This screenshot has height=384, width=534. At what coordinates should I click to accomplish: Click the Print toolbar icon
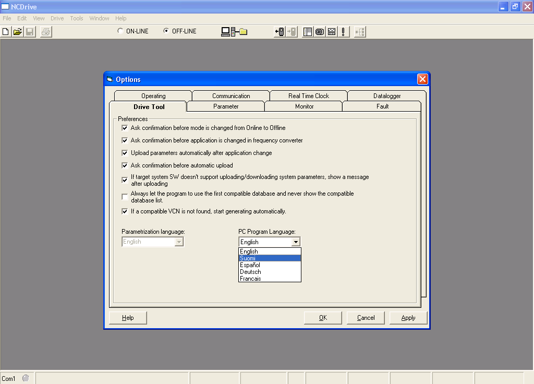[46, 32]
